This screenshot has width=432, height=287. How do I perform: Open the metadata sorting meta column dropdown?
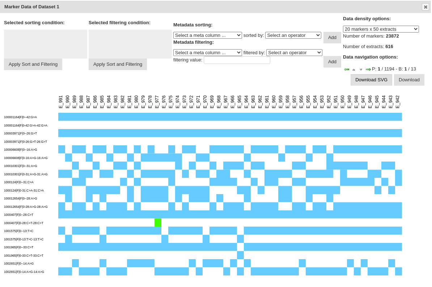point(207,35)
